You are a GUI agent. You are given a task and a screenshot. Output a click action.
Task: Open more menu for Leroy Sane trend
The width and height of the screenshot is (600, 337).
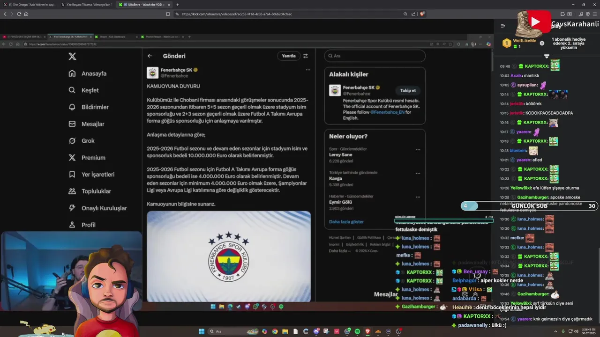tap(418, 150)
